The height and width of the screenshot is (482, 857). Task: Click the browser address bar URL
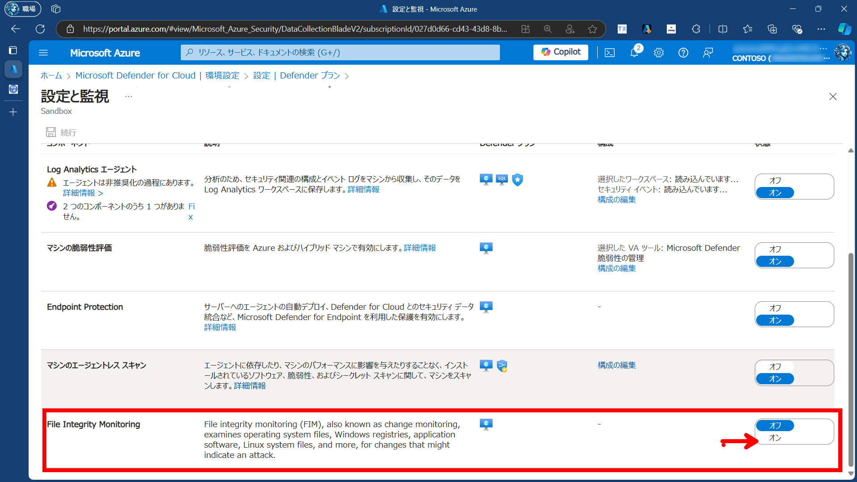pos(295,29)
